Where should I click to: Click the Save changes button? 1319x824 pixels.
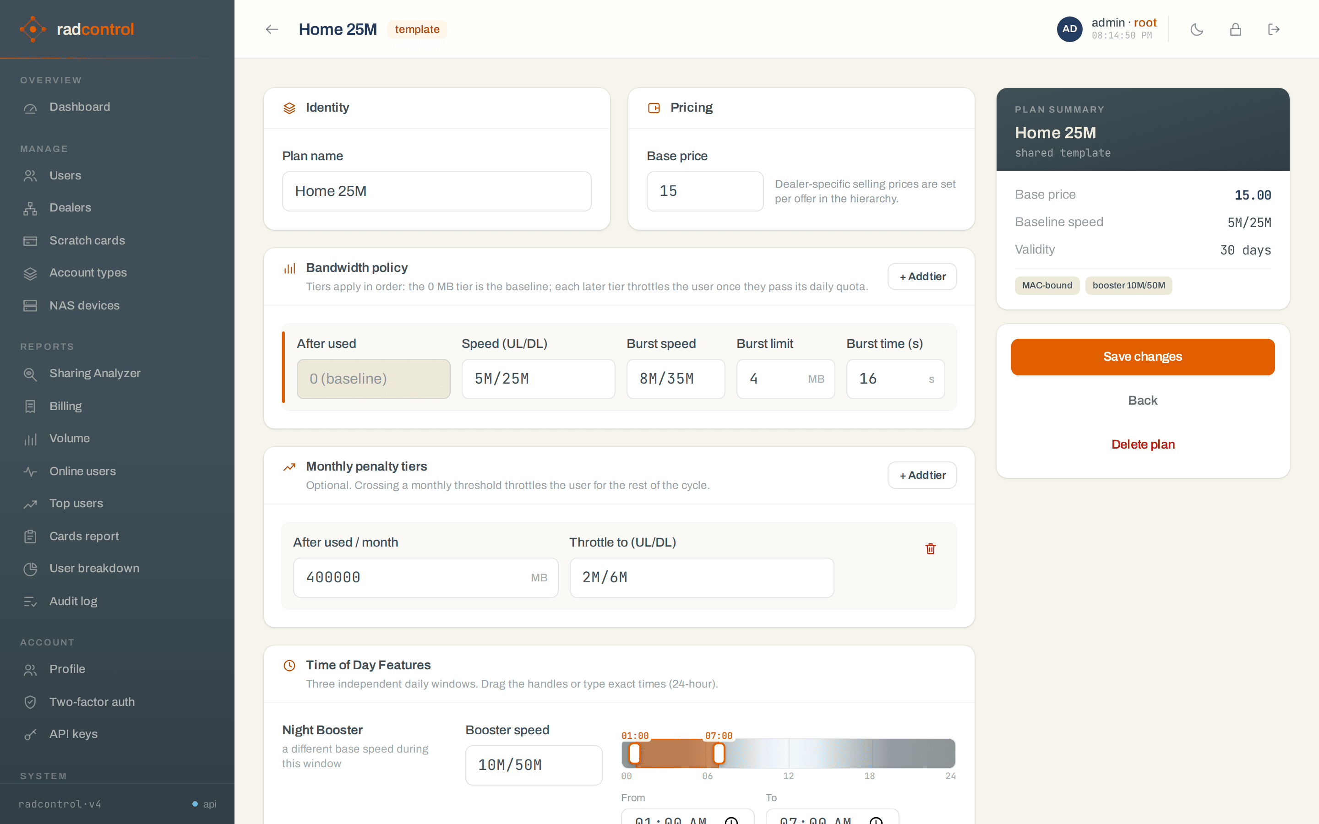pyautogui.click(x=1142, y=357)
